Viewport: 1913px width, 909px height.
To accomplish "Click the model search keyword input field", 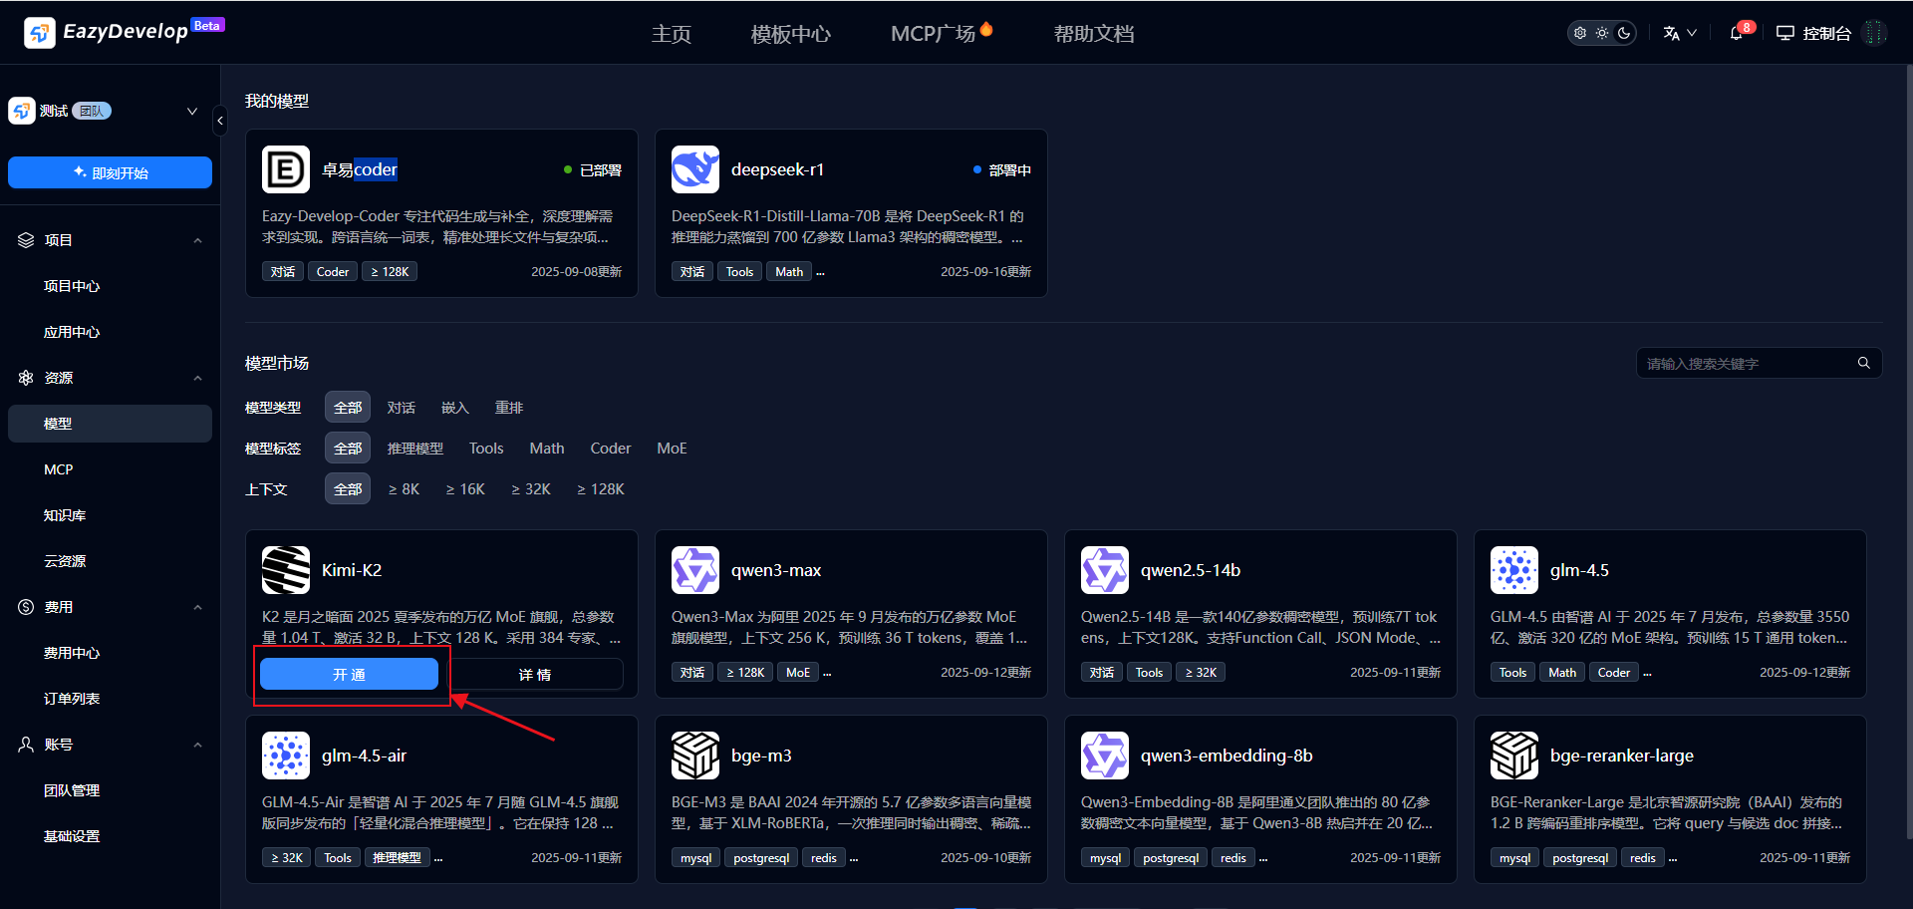I will click(1744, 364).
